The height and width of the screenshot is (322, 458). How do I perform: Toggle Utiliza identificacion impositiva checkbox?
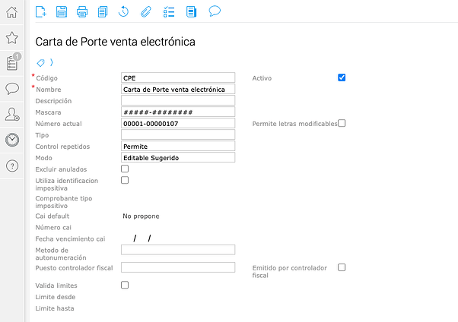(125, 180)
